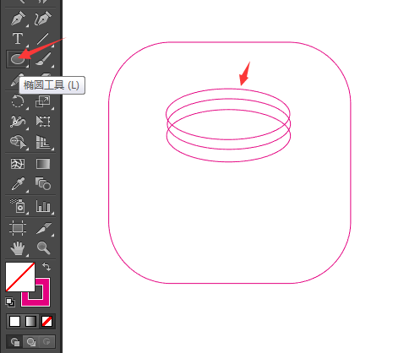The image size is (404, 353).
Task: Select the Curvature tool
Action: click(x=43, y=19)
